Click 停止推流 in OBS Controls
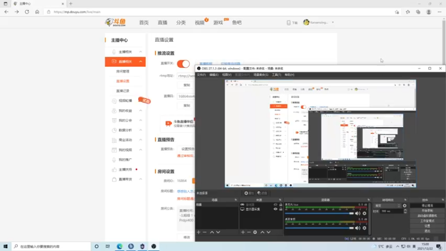Viewport: 446px width, 251px height. coord(427,205)
